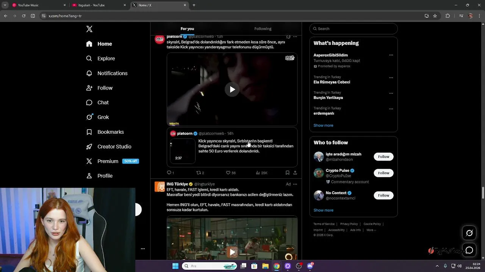Open Premium with 50% off badge
Screen dimensions: 485x272
point(113,161)
